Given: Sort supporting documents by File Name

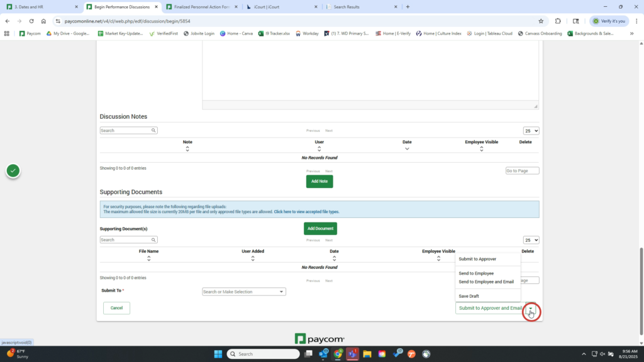Looking at the screenshot, I should point(148,258).
